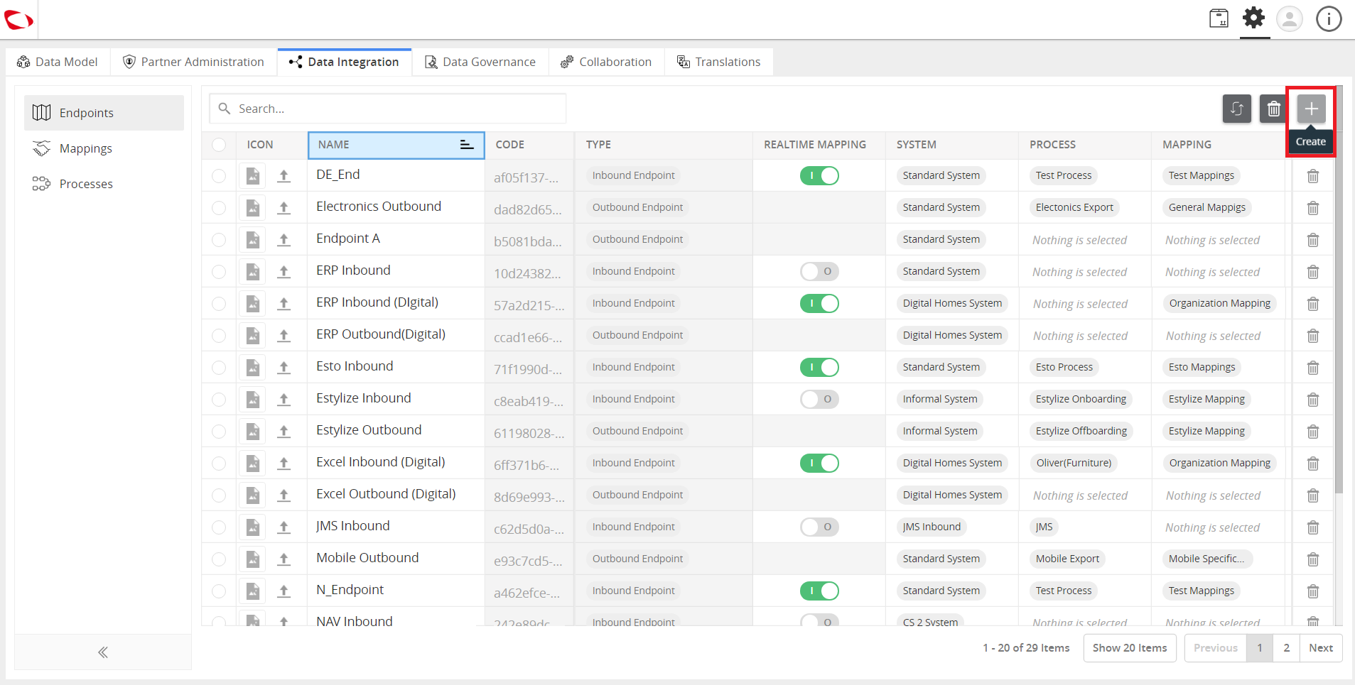Toggle realtime mapping for Esto Inbound
1355x685 pixels.
pyautogui.click(x=819, y=367)
